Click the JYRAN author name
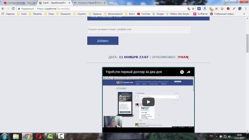Screen dimensions: 249x140 [x=182, y=57]
